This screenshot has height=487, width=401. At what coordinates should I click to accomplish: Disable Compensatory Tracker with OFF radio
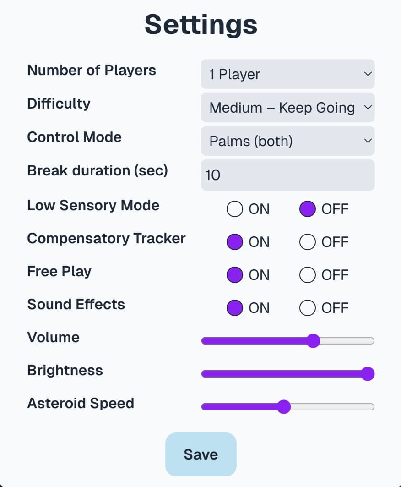(x=308, y=242)
